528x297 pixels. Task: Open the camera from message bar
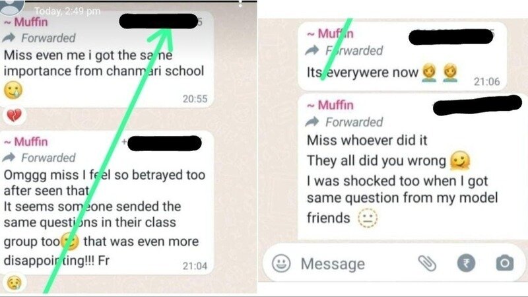point(504,263)
